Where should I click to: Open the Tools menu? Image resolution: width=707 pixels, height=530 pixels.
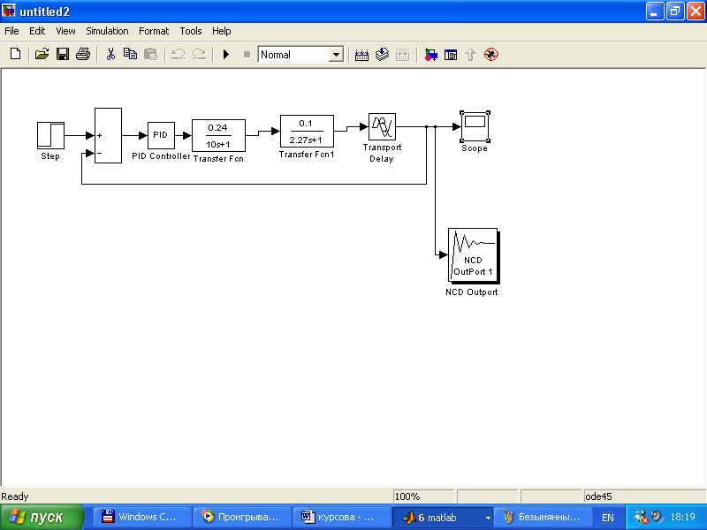(x=191, y=31)
